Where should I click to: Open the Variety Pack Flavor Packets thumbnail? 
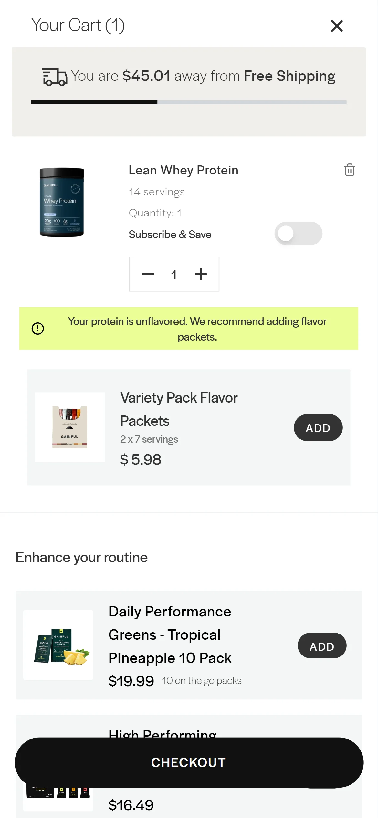click(70, 427)
